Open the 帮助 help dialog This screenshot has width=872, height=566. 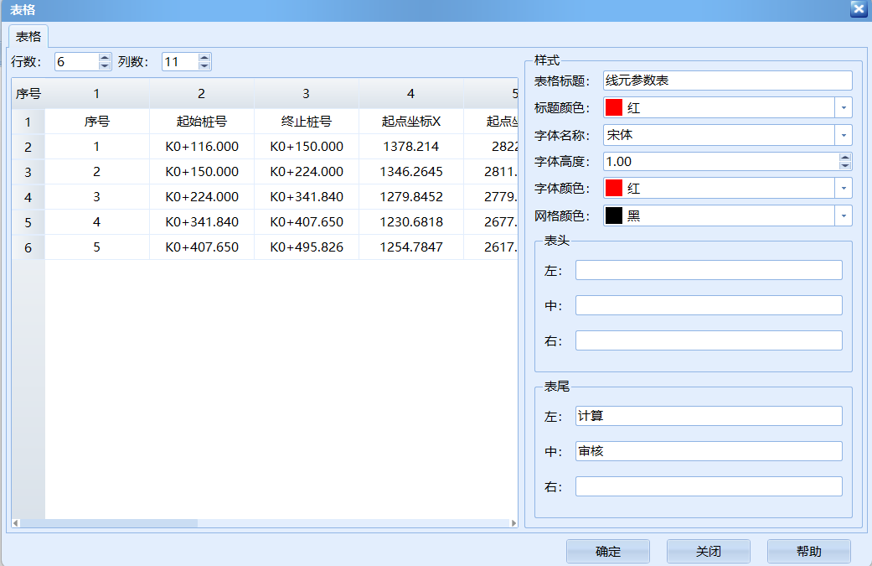(808, 551)
